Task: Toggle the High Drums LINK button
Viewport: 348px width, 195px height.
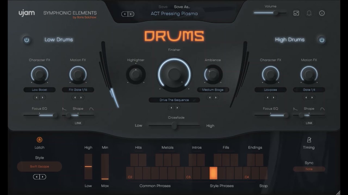Action: [x=309, y=123]
